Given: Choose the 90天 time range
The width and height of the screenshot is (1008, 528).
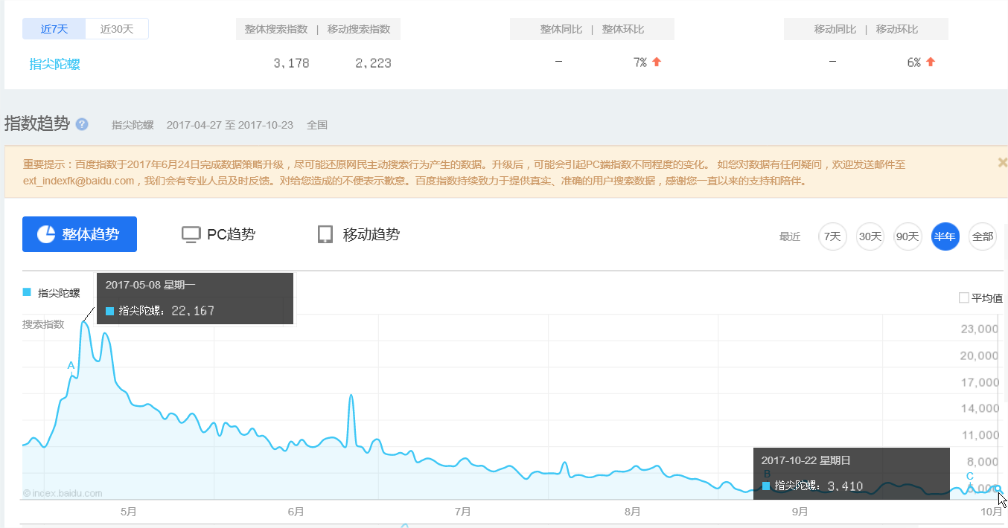Looking at the screenshot, I should pyautogui.click(x=907, y=236).
